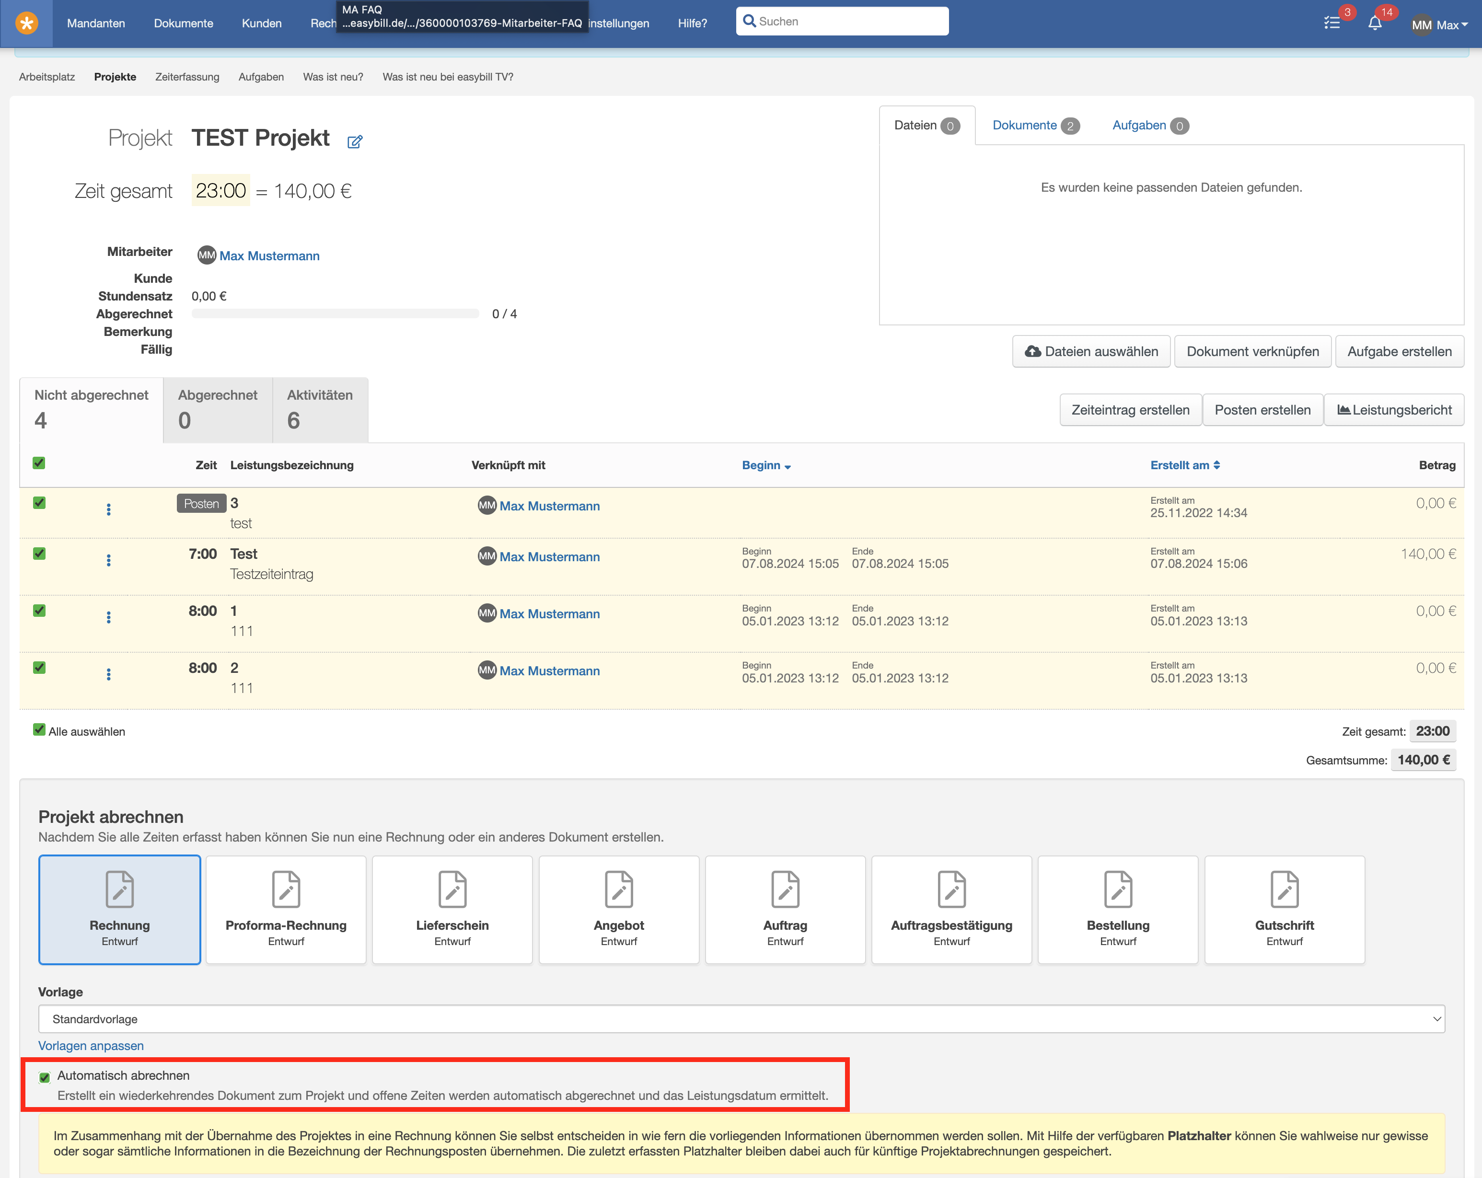Go to Zeiterfassung sub-navigation item

coord(187,77)
